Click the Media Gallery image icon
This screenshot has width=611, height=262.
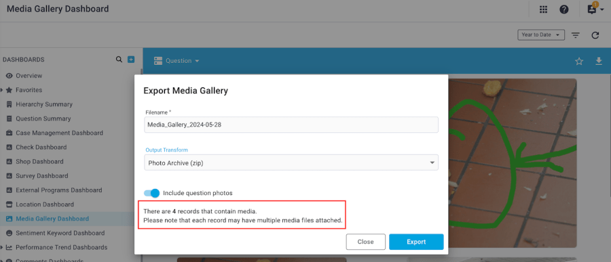tap(10, 219)
